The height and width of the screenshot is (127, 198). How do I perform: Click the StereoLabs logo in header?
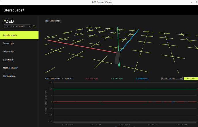14,10
